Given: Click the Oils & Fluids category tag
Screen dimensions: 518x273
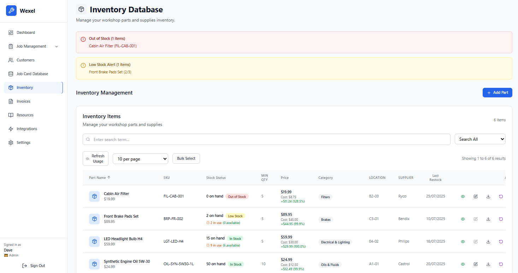Looking at the screenshot, I should point(330,265).
